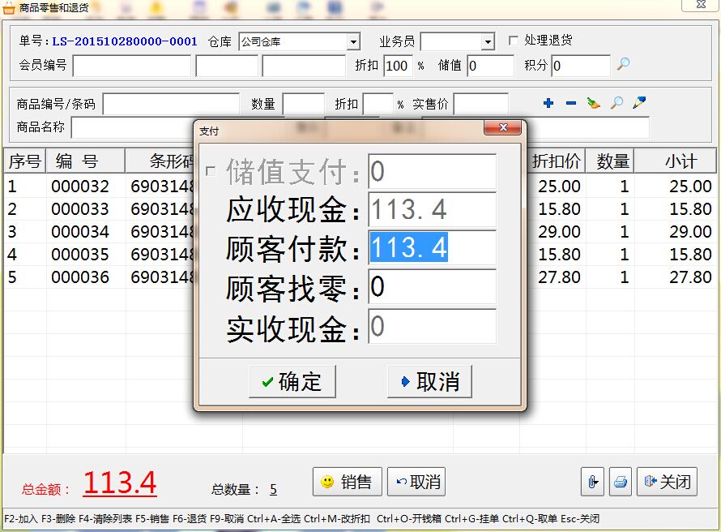Click the 小计 column header
Image resolution: width=721 pixels, height=532 pixels.
(x=676, y=161)
